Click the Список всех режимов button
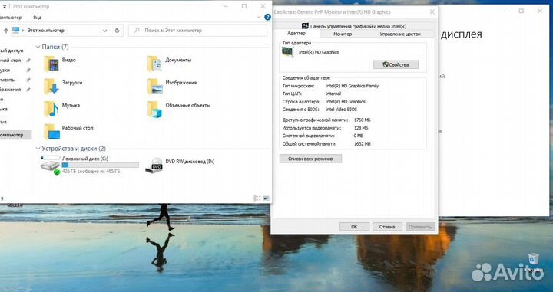The image size is (553, 292). pos(310,159)
